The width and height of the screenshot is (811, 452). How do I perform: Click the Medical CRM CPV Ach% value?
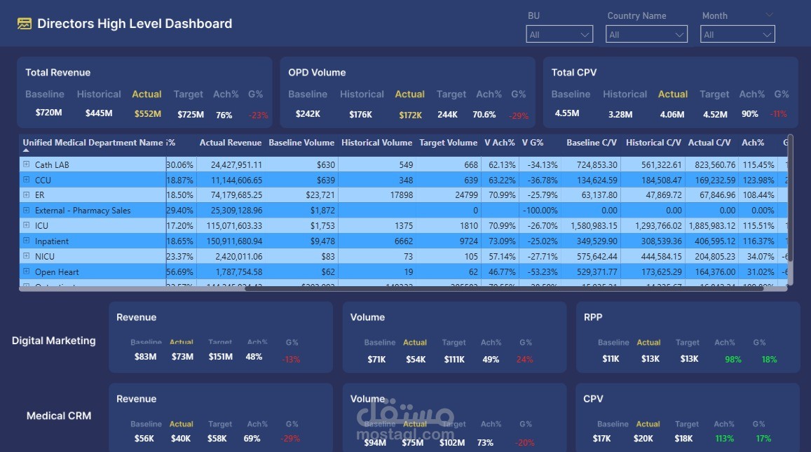click(724, 438)
